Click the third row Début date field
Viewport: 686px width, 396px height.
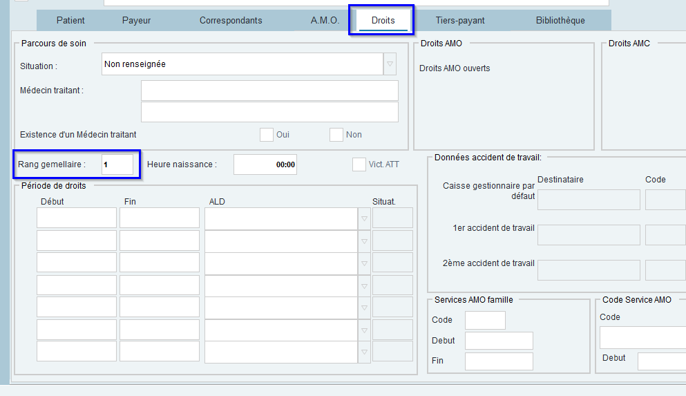77,262
